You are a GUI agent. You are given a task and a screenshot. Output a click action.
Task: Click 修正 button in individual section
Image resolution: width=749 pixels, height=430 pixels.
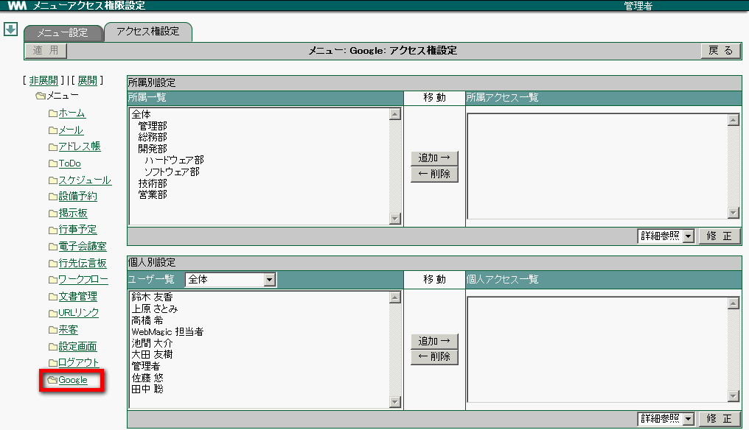[720, 419]
